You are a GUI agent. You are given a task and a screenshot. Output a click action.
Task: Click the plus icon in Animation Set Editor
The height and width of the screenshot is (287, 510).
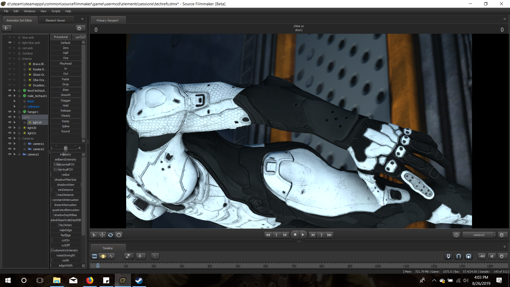click(x=6, y=28)
